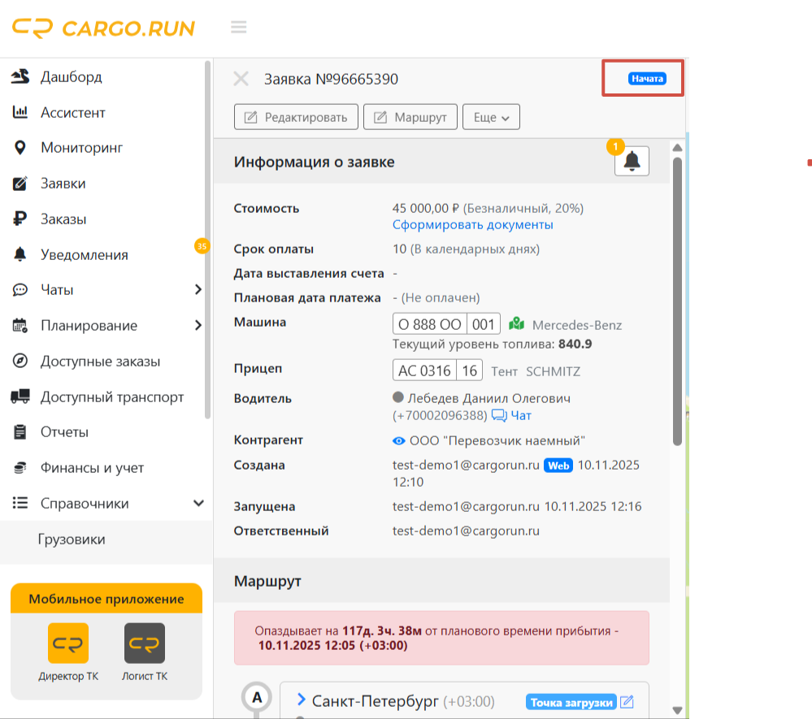The image size is (812, 719).
Task: Open Ассистент in the sidebar
Action: 73,113
